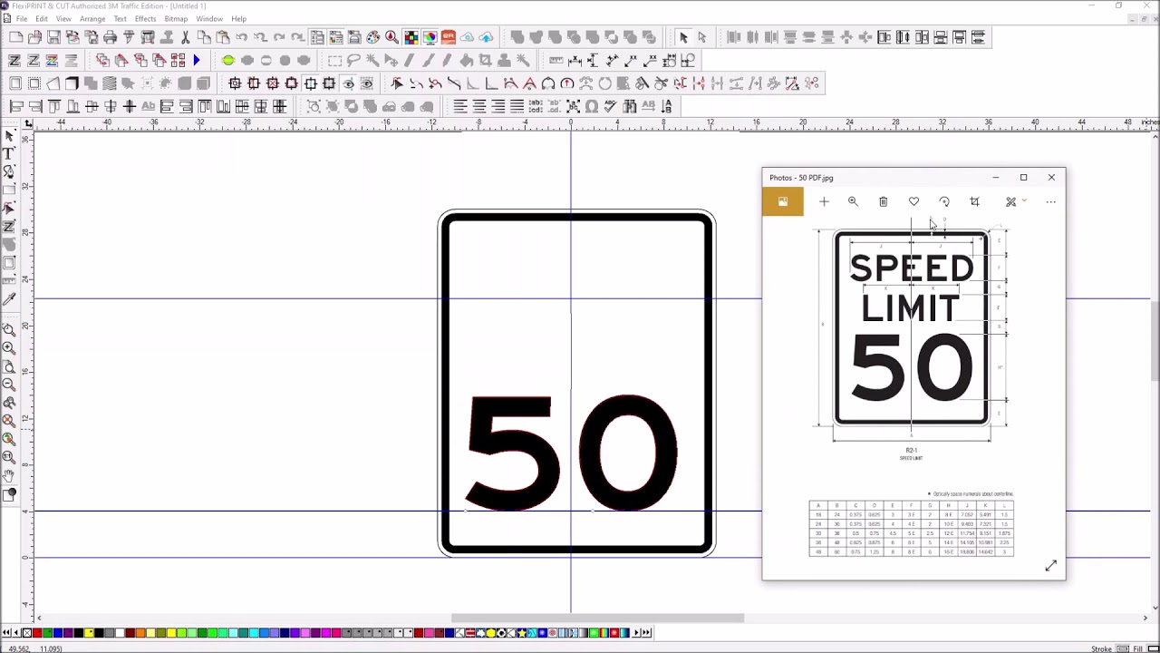Screen dimensions: 1160x653
Task: Click the orange collection icon in Photos
Action: (783, 201)
